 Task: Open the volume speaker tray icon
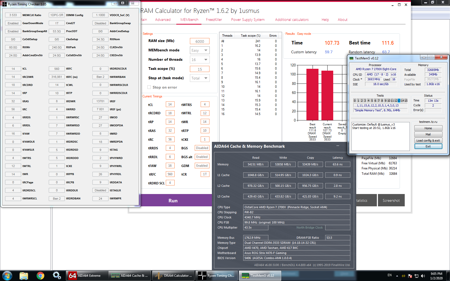pyautogui.click(x=423, y=276)
